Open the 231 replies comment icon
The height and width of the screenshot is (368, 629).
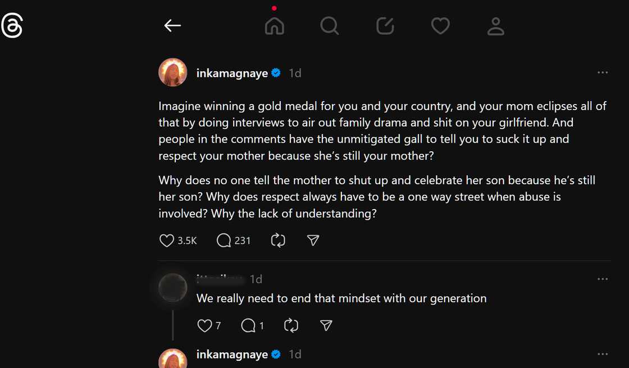click(224, 240)
